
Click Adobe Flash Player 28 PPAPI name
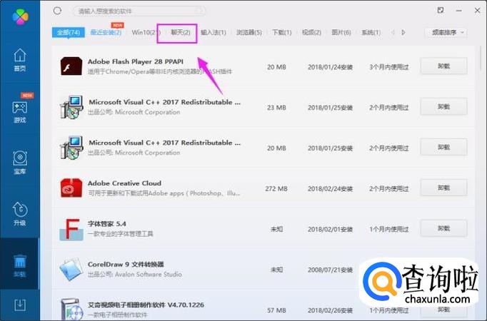[x=136, y=61]
